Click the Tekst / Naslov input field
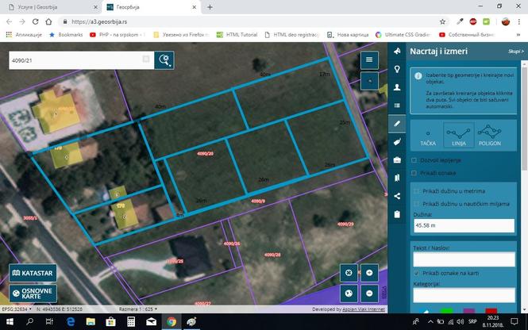528x330 pixels. pyautogui.click(x=464, y=259)
